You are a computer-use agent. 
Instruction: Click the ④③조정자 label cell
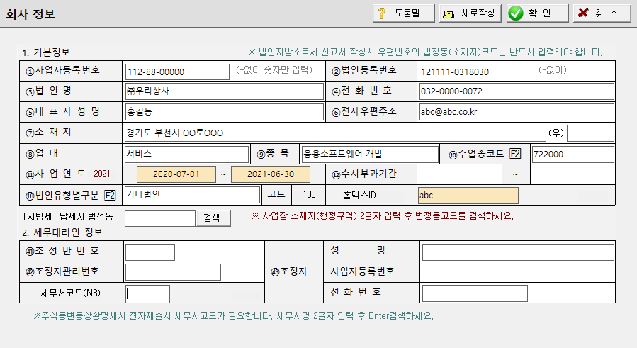tap(294, 272)
